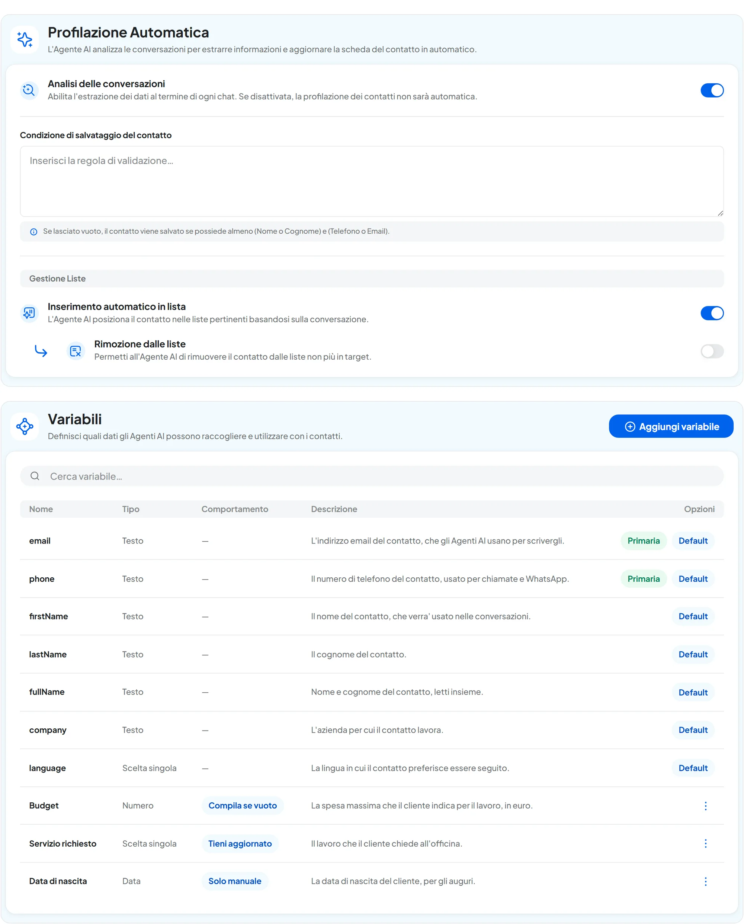Click the Tieni aggiornato behavior badge
The image size is (744, 924).
[240, 843]
